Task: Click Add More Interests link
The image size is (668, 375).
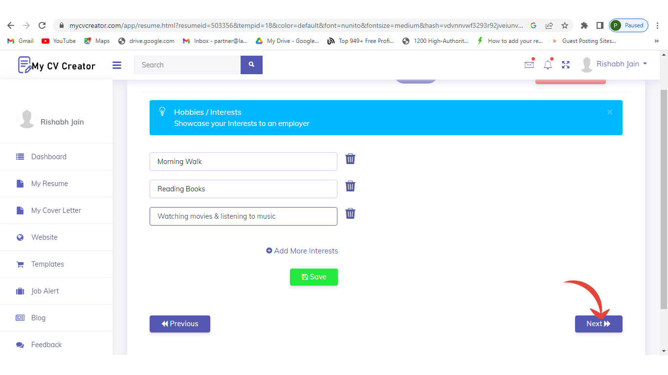Action: [x=302, y=251]
